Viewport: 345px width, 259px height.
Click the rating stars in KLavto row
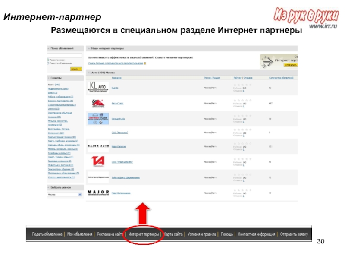click(x=242, y=85)
